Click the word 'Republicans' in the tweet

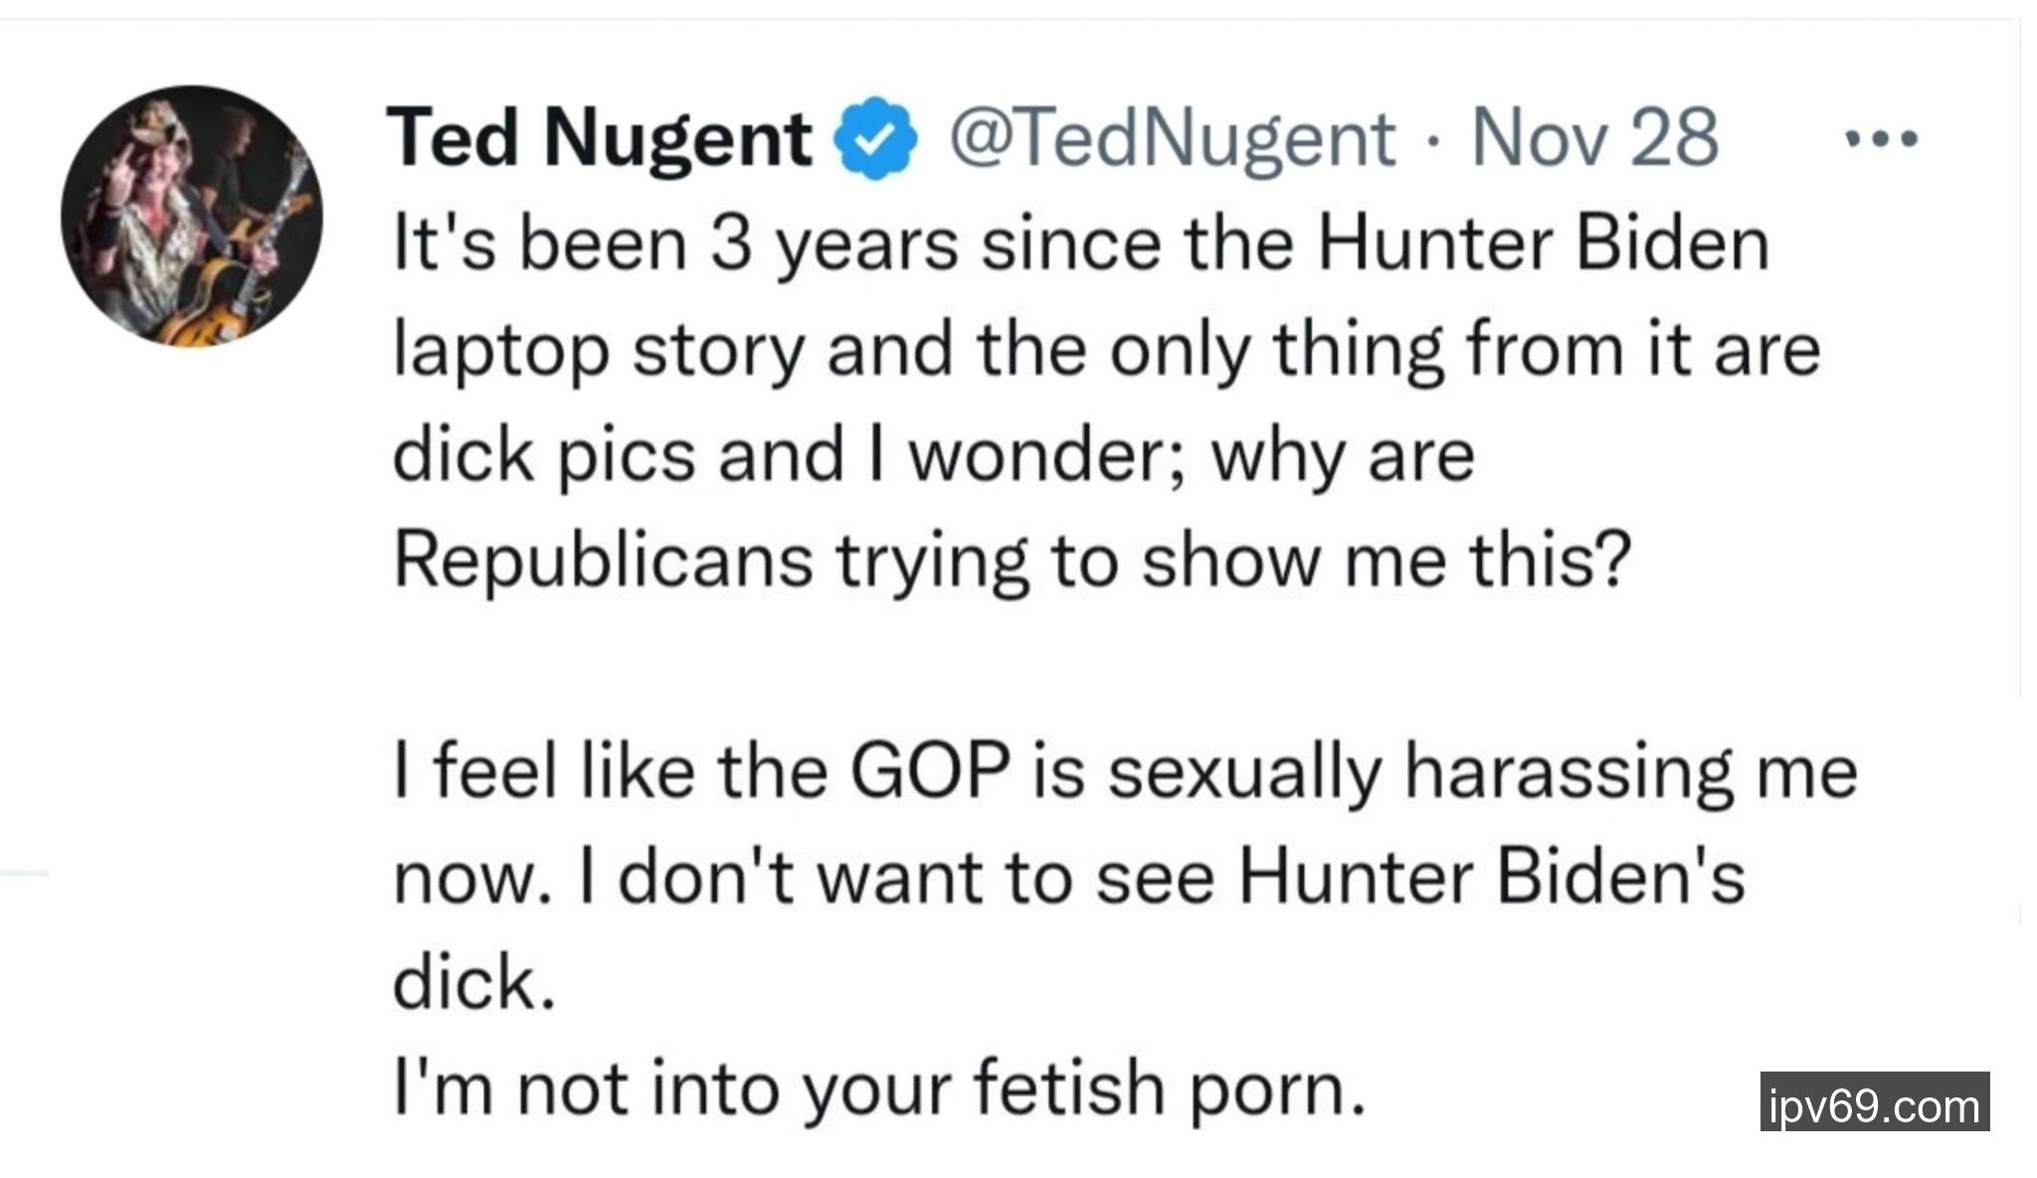pos(604,561)
